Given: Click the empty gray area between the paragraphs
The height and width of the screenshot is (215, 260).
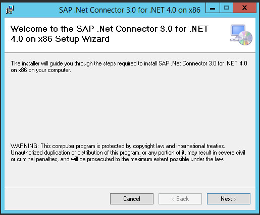Looking at the screenshot, I should (130, 107).
